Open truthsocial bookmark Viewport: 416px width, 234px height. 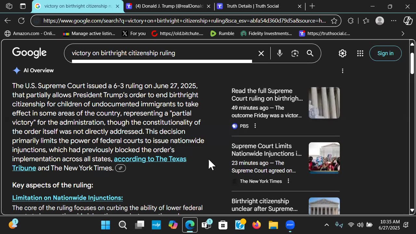325,33
